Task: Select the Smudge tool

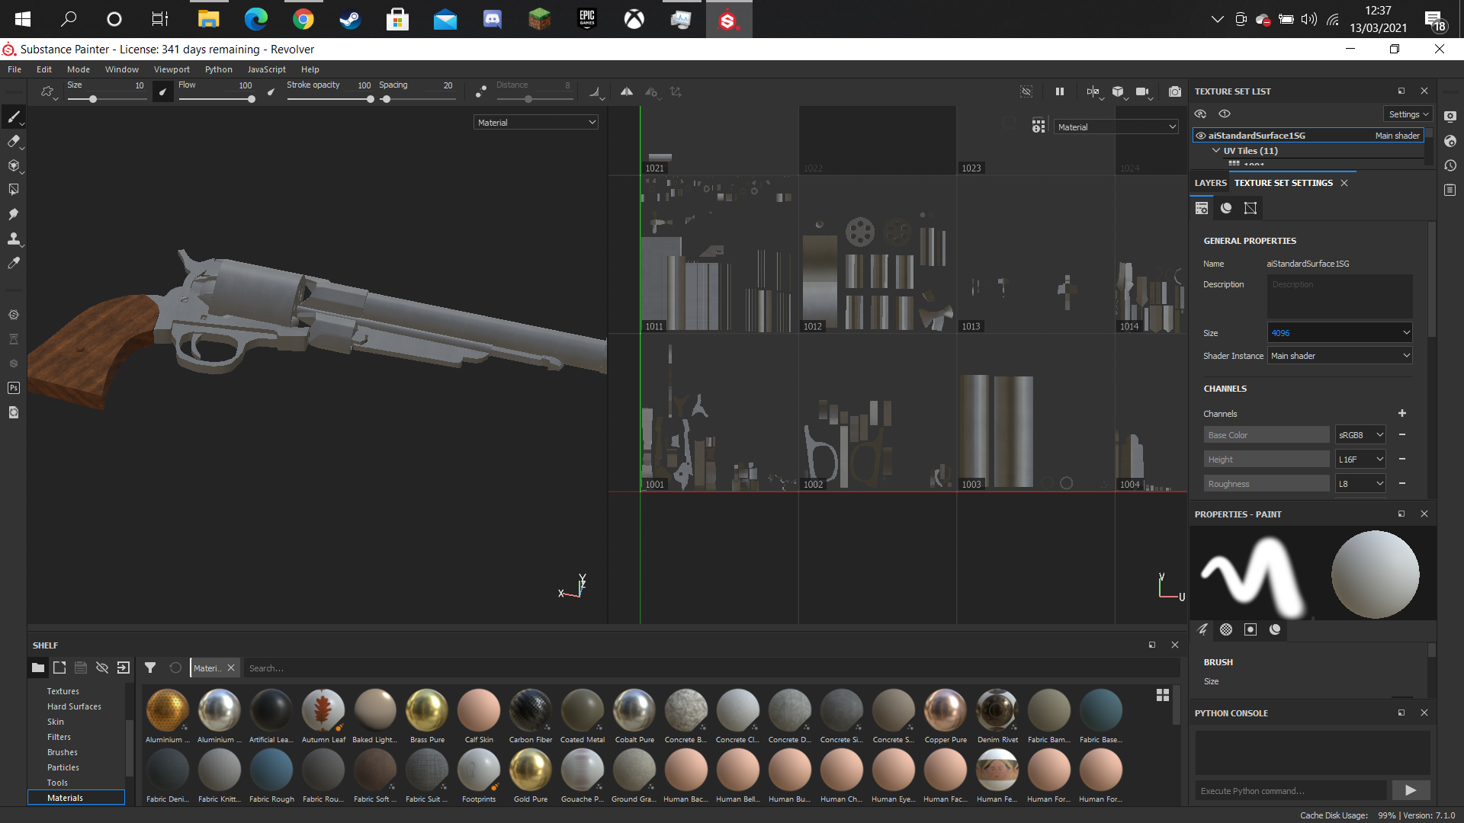Action: [13, 214]
